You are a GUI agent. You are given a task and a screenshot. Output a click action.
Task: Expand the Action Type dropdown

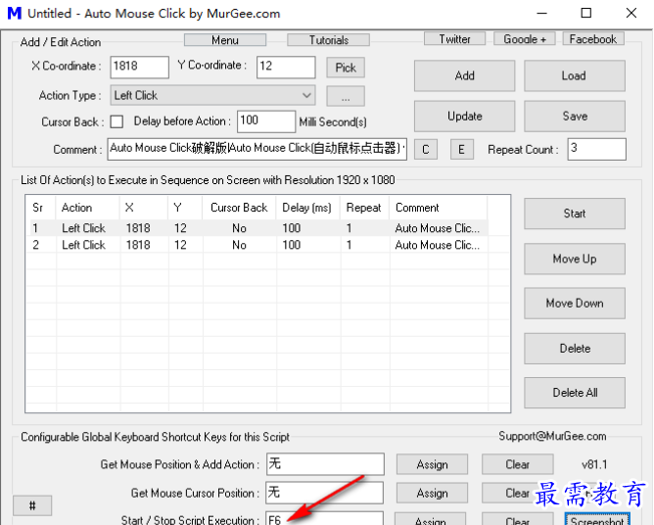212,96
